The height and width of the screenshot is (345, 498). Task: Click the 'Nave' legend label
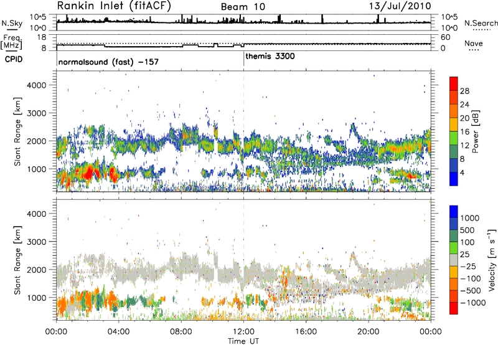474,44
